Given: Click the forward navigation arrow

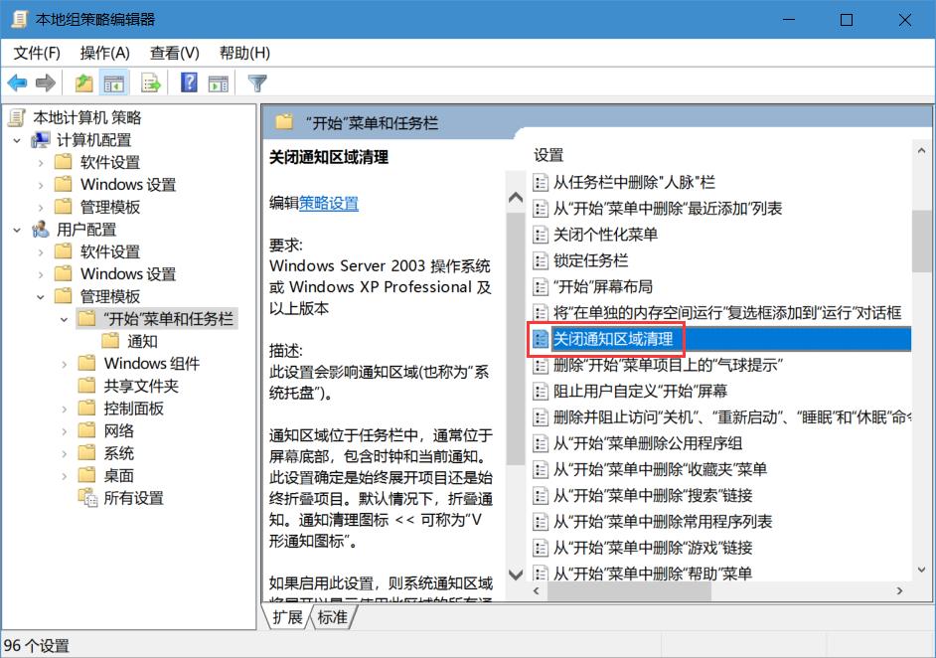Looking at the screenshot, I should (x=45, y=82).
